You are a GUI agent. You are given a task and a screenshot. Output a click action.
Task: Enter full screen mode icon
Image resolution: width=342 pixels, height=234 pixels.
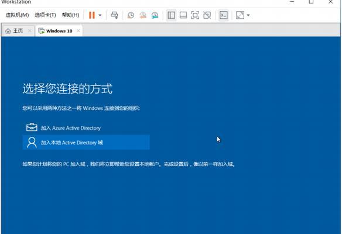click(195, 15)
